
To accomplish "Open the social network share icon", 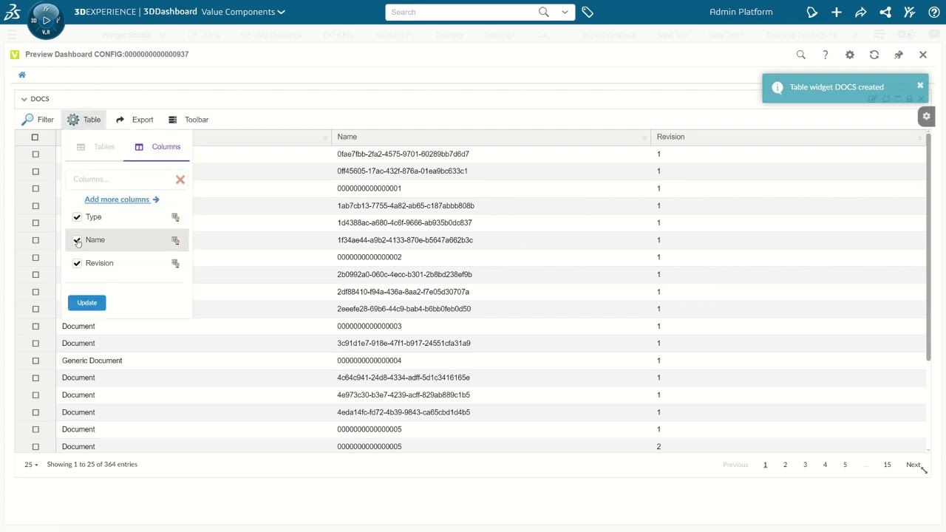I will [885, 12].
